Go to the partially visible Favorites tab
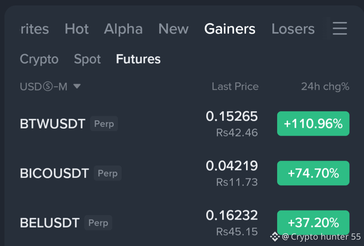 (34, 29)
